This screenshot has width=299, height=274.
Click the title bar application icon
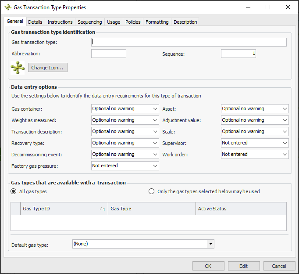point(7,7)
